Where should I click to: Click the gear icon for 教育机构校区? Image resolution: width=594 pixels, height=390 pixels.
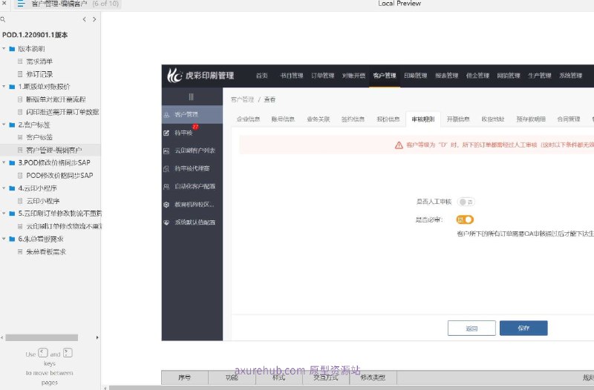coord(166,205)
